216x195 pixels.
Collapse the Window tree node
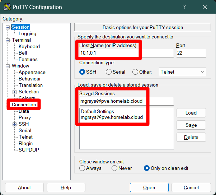tap(8, 66)
